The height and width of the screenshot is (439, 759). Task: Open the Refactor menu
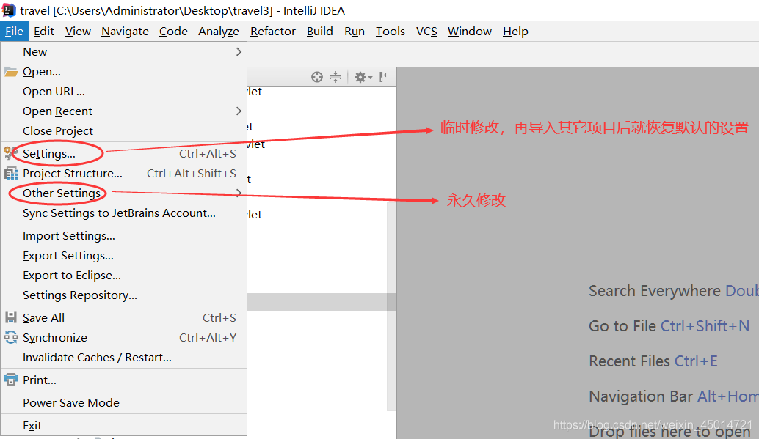click(x=273, y=32)
